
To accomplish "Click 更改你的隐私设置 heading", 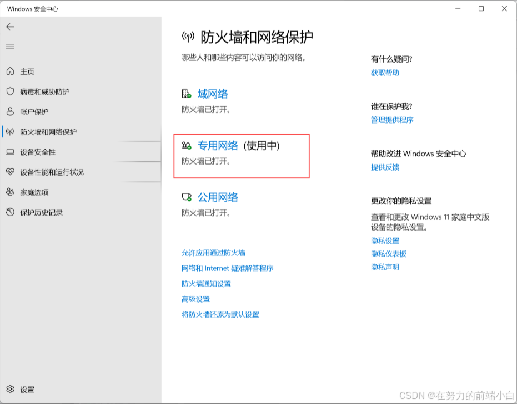I will tap(401, 201).
